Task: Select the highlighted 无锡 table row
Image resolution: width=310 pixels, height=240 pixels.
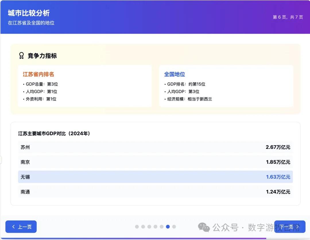Action: tap(155, 177)
